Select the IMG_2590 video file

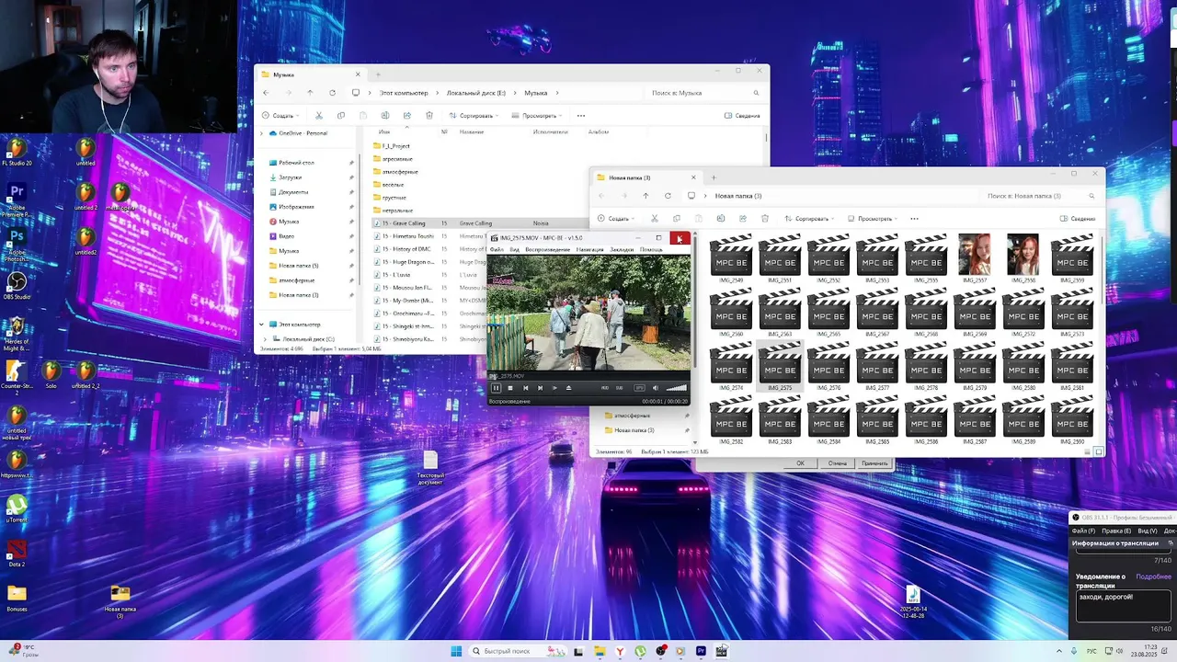tap(1072, 422)
